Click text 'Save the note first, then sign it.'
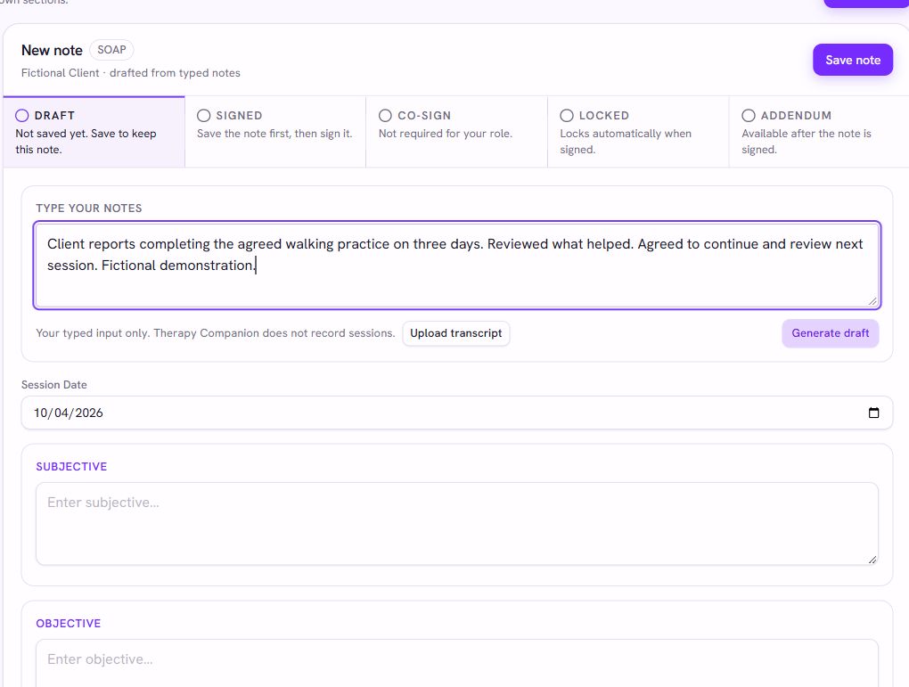 click(274, 134)
